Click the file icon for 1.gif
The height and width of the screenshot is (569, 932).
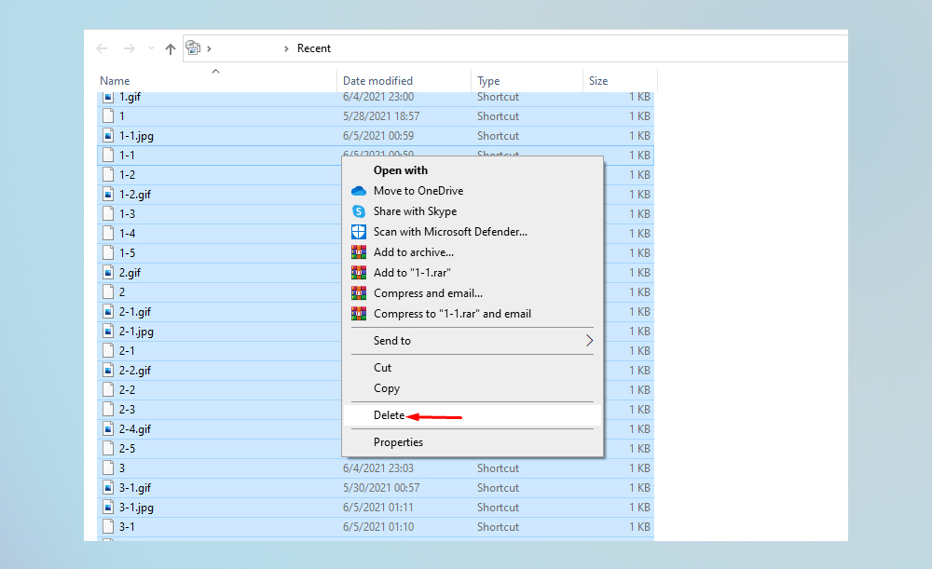tap(108, 97)
